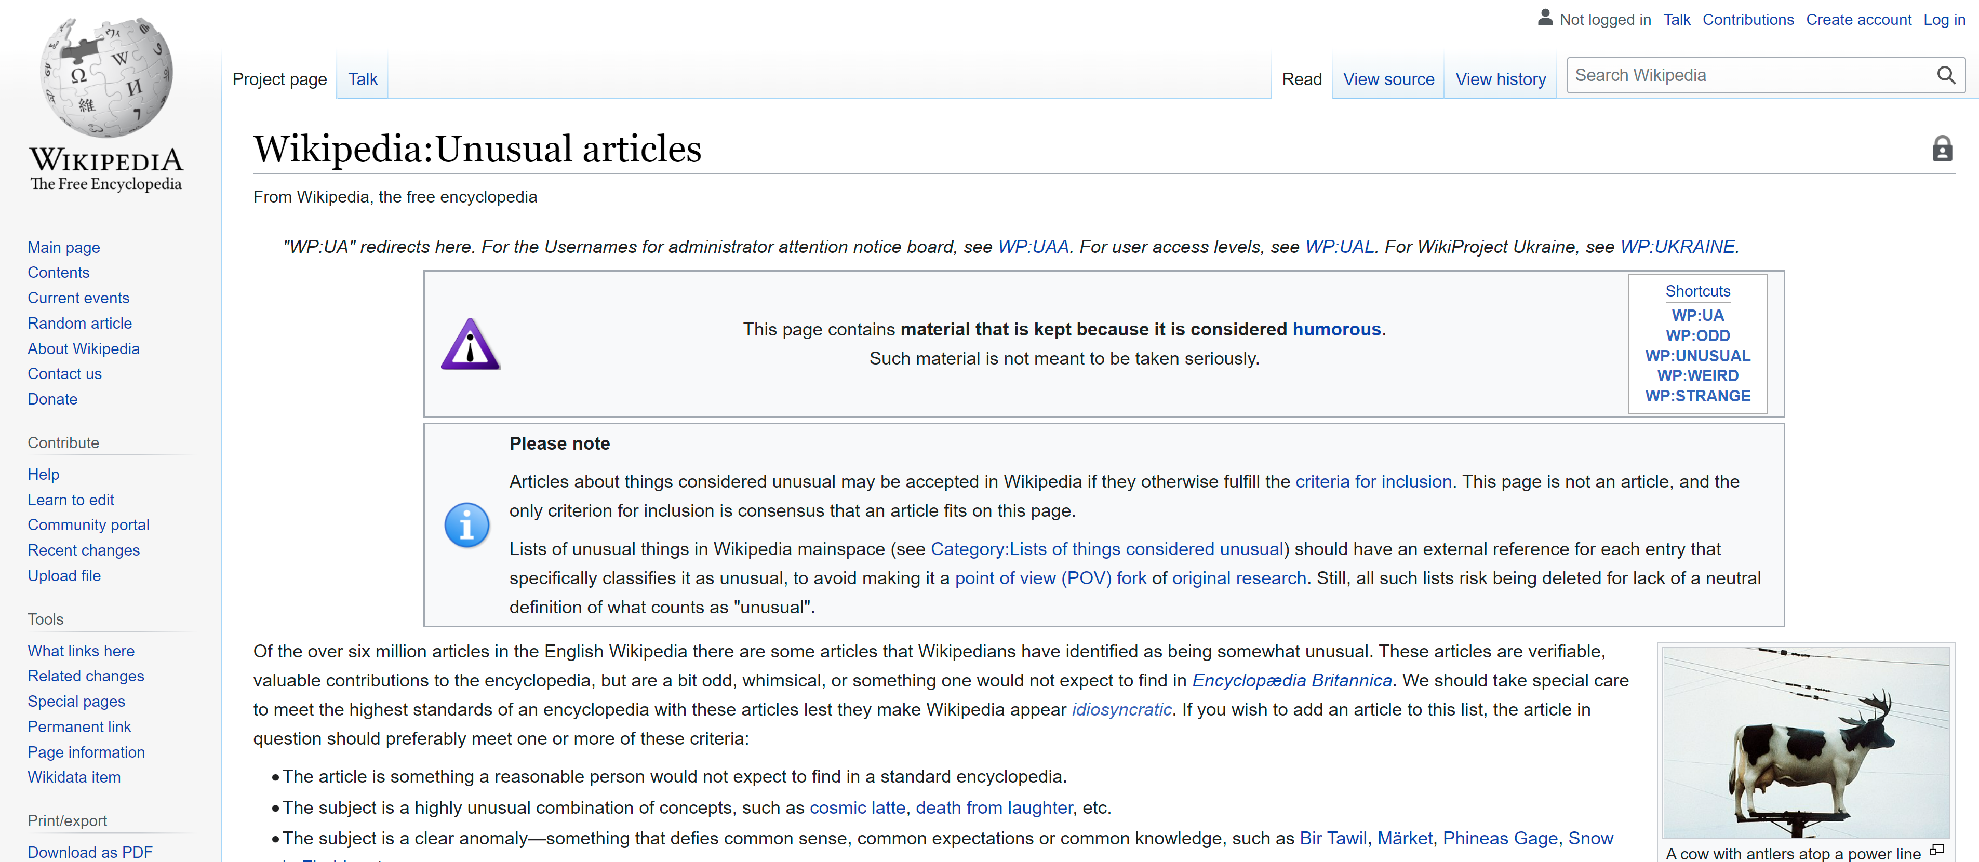Click the humorous link in notice box

pyautogui.click(x=1337, y=329)
